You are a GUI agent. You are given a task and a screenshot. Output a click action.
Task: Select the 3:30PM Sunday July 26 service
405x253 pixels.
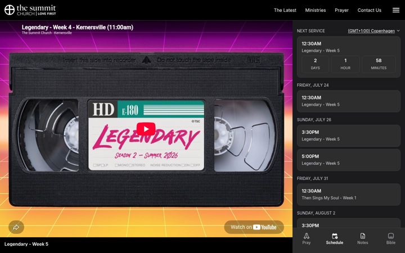coord(348,135)
